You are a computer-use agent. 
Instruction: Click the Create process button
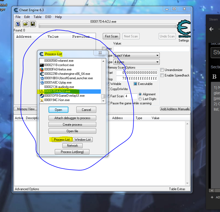(72, 125)
